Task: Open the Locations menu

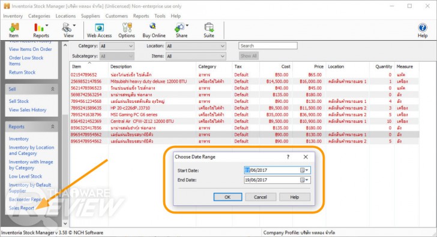Action: (65, 16)
